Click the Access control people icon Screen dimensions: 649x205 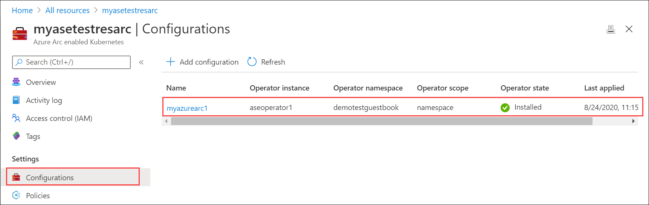click(x=16, y=118)
